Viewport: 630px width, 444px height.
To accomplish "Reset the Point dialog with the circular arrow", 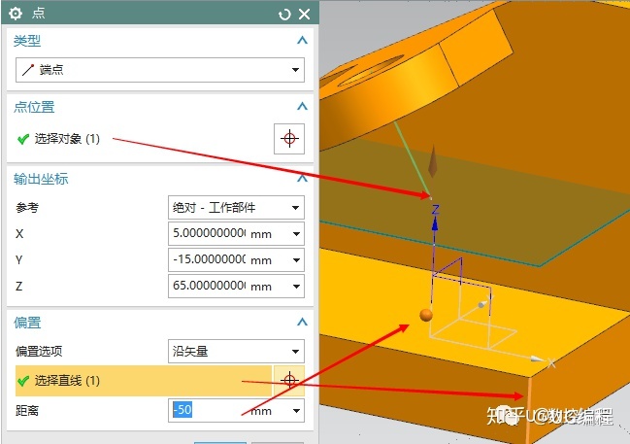I will (284, 15).
